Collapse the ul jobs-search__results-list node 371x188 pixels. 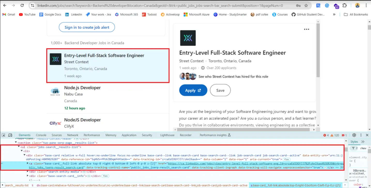coord(19,147)
